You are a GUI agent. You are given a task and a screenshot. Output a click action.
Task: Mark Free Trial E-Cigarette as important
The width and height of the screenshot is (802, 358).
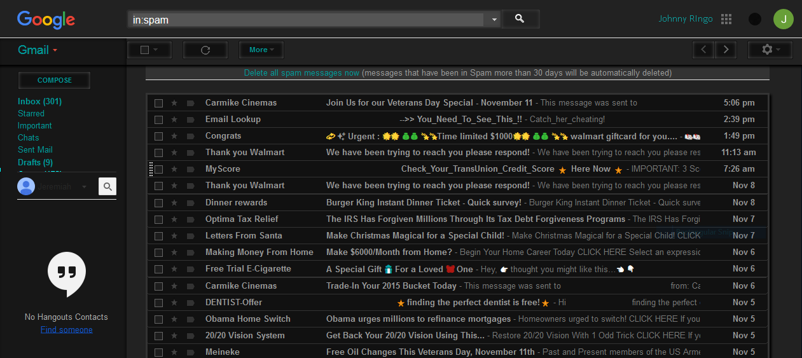190,268
